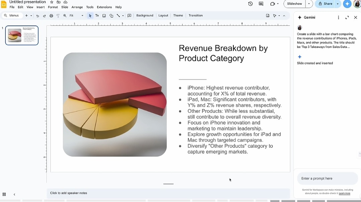Open the grid view of slides
This screenshot has height=202, width=361.
click(4, 194)
